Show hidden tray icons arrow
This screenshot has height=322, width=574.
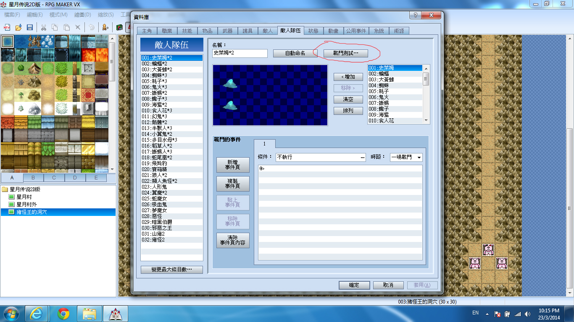(x=487, y=314)
